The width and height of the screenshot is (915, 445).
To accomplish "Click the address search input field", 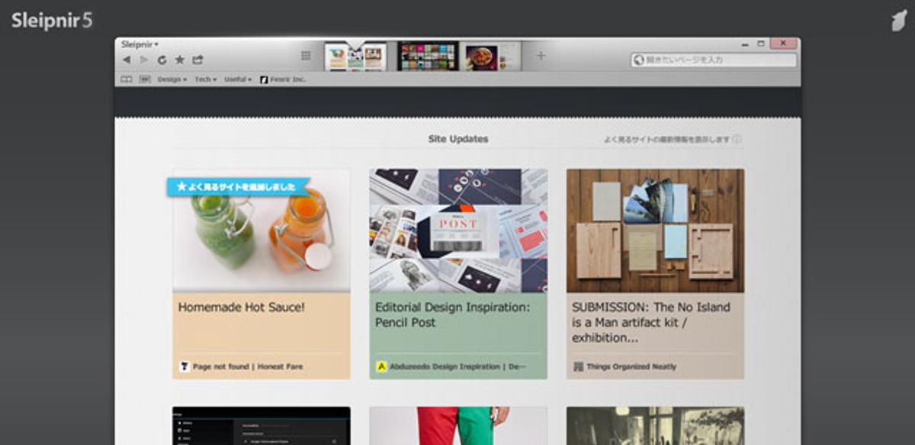I will pyautogui.click(x=714, y=60).
